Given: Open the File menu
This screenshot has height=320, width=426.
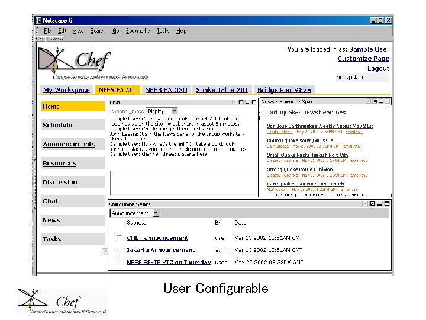Looking at the screenshot, I should 47,31.
